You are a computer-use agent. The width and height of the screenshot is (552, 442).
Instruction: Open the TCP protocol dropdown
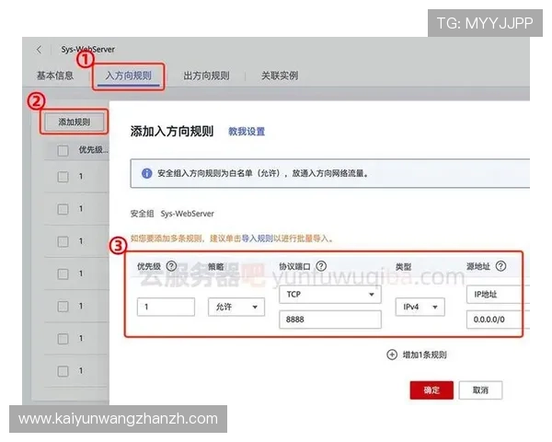click(x=330, y=295)
